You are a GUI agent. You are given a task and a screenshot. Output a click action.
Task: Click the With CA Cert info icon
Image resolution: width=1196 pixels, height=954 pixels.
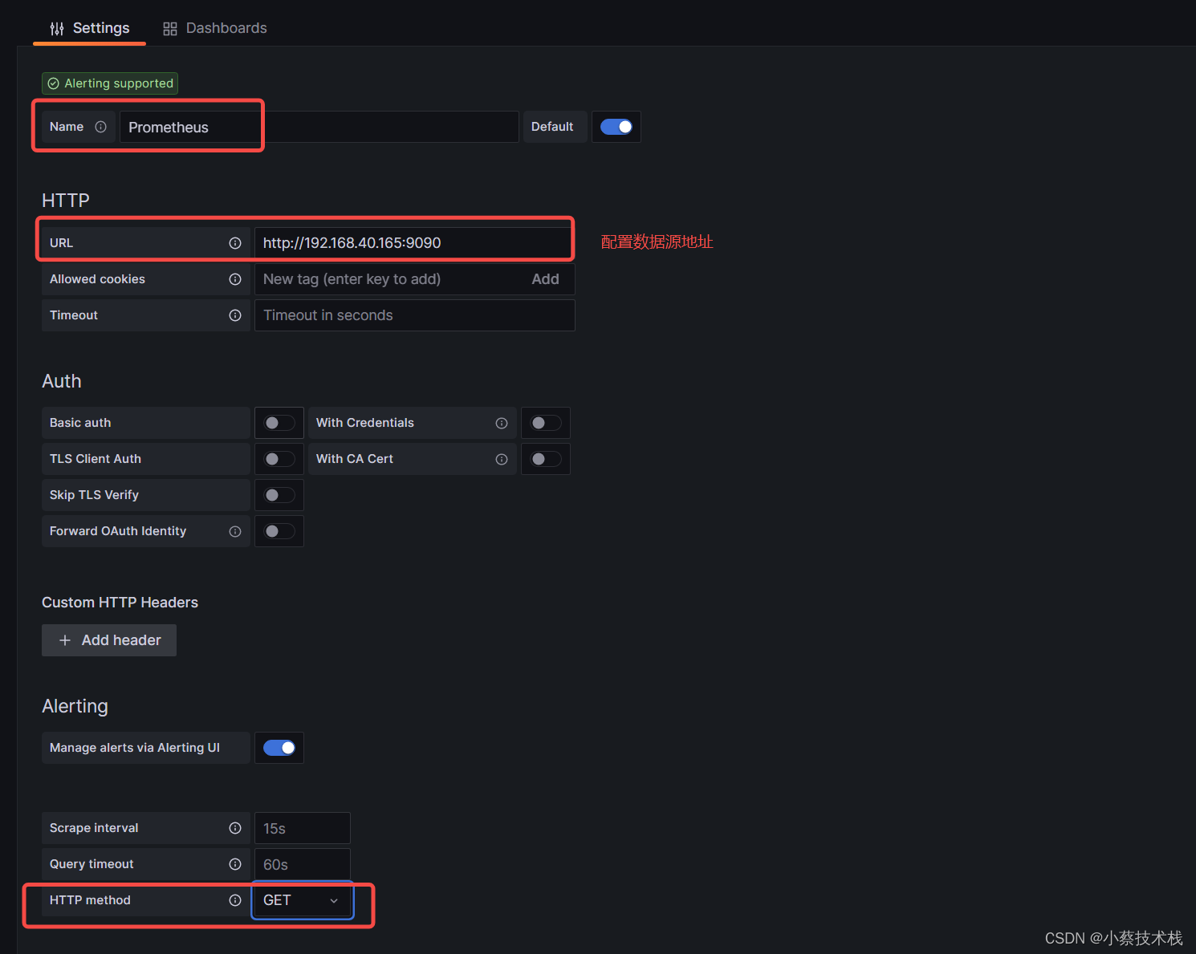click(502, 459)
